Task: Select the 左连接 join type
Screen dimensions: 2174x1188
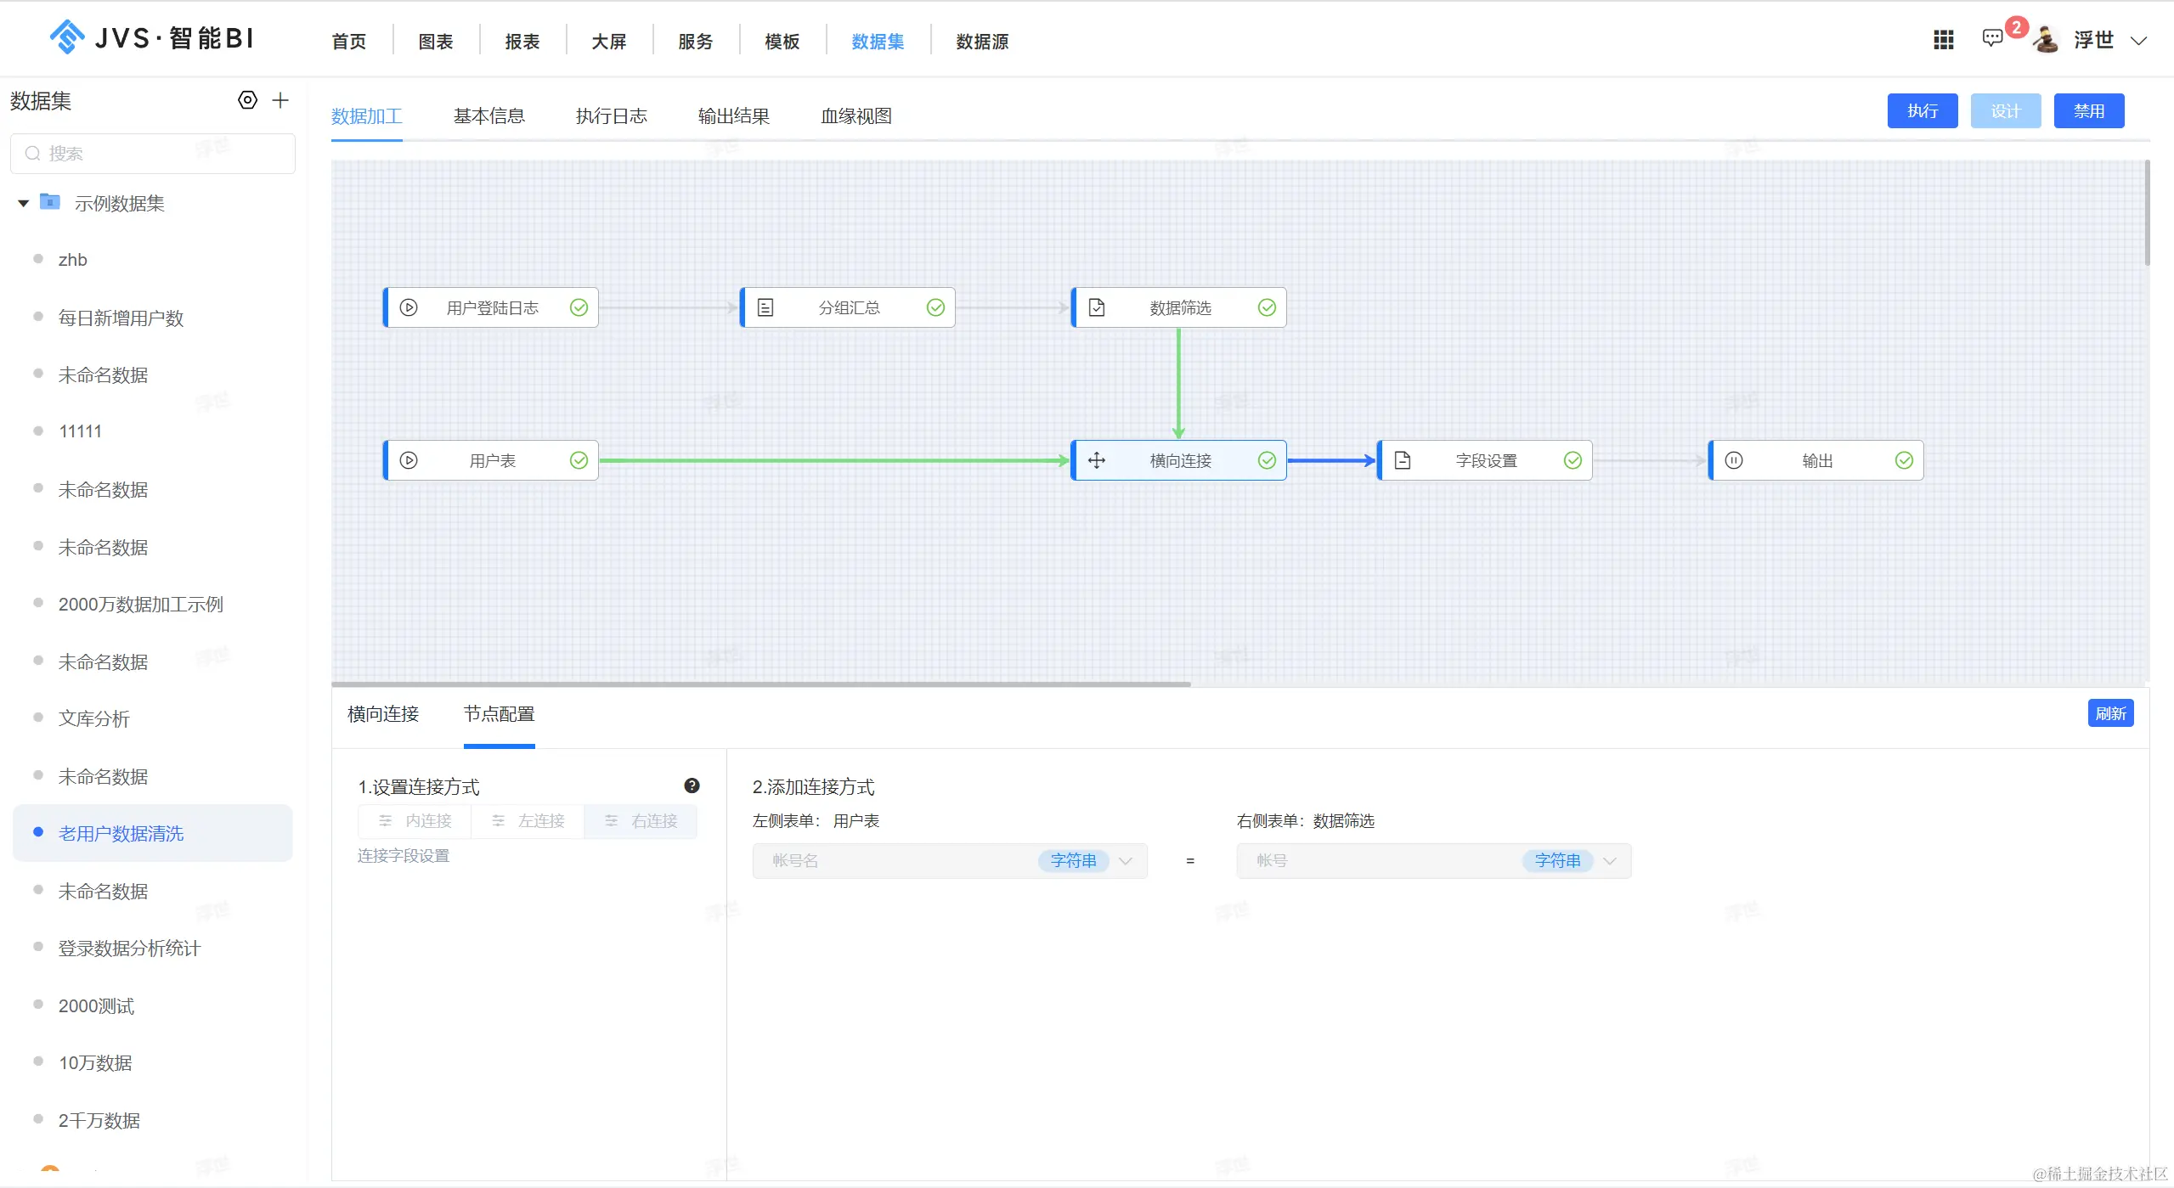Action: click(x=528, y=821)
